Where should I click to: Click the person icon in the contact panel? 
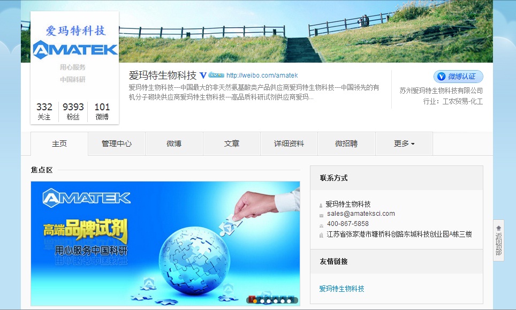(321, 205)
